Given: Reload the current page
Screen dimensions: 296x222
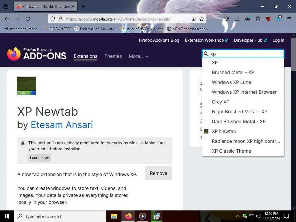Looking at the screenshot, I should coord(28,19).
